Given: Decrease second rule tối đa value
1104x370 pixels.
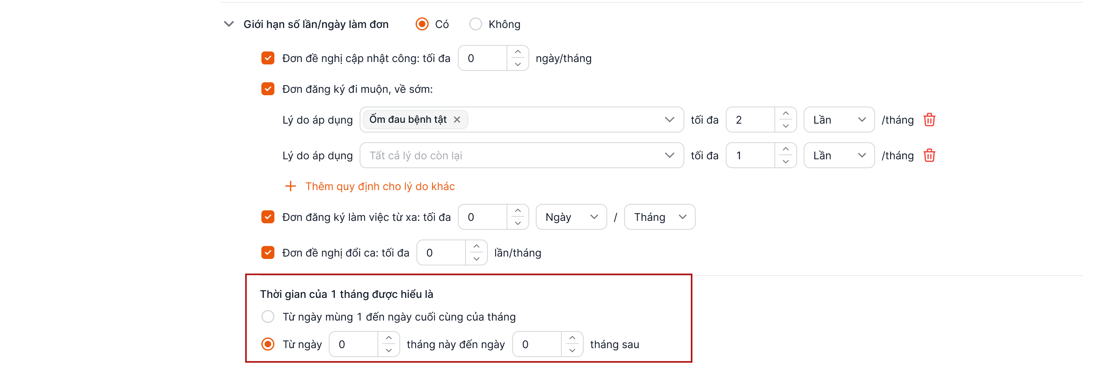Looking at the screenshot, I should click(x=785, y=162).
